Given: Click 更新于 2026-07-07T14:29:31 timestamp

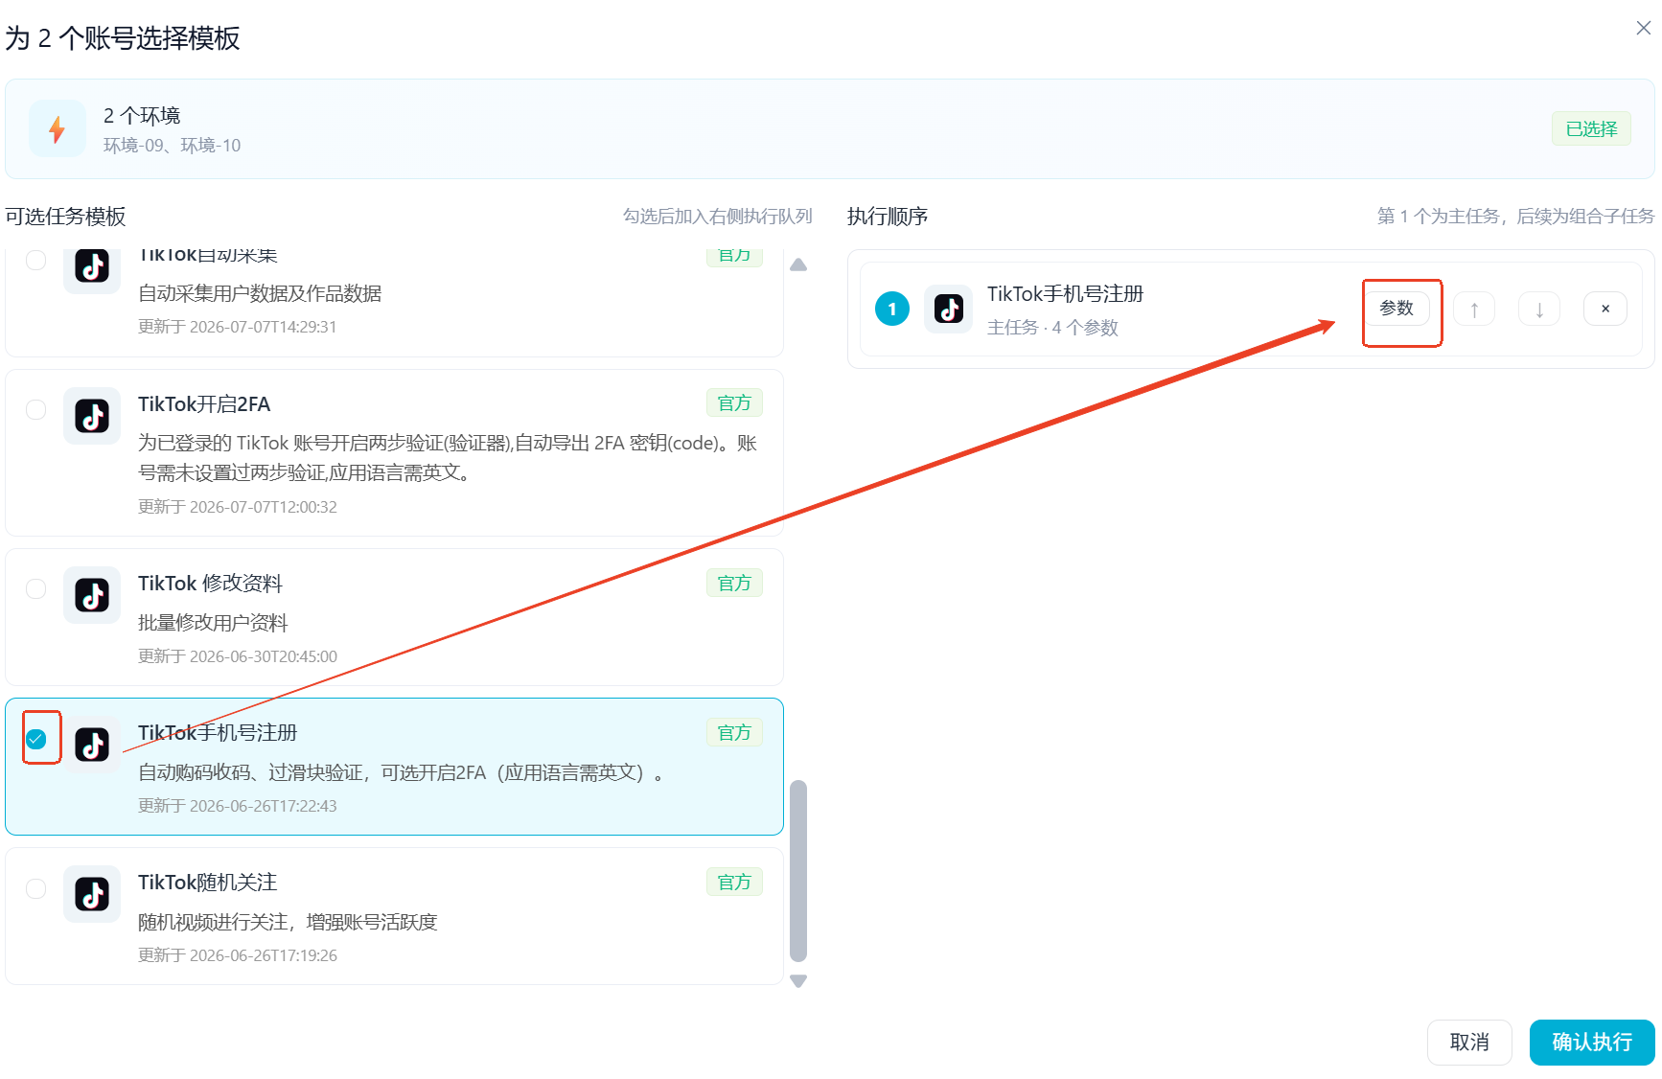Looking at the screenshot, I should point(238,326).
